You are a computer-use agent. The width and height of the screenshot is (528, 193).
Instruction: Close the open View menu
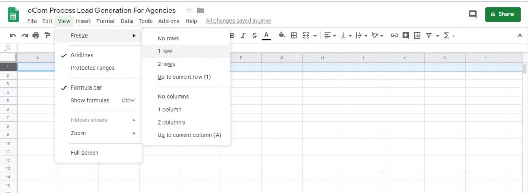63,21
